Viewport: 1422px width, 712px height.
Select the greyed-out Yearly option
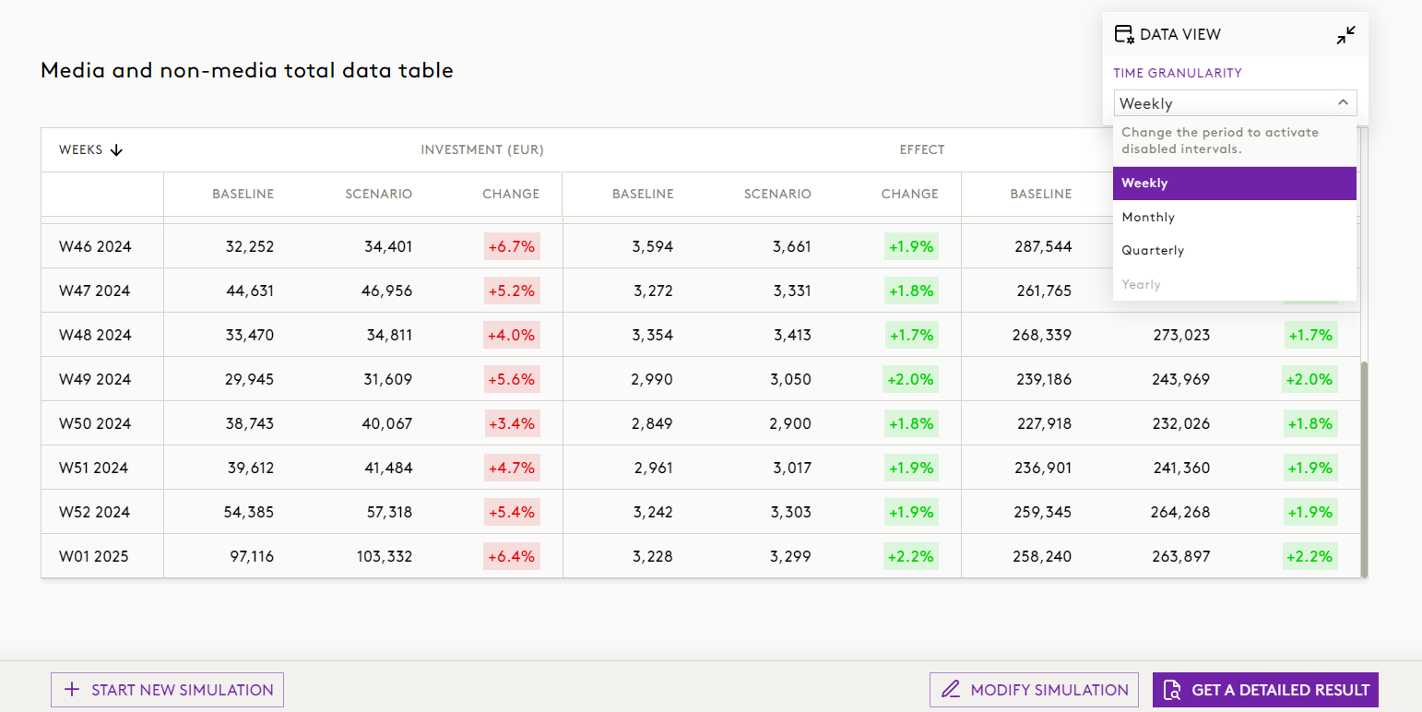tap(1235, 285)
